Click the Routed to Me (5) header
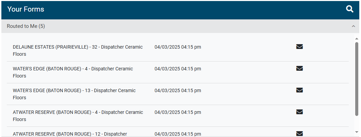 (26, 26)
